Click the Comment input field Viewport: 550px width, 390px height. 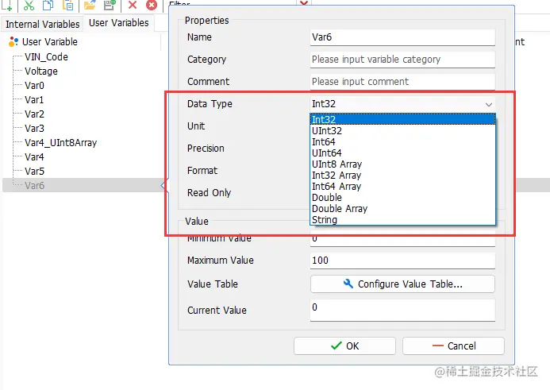[402, 82]
